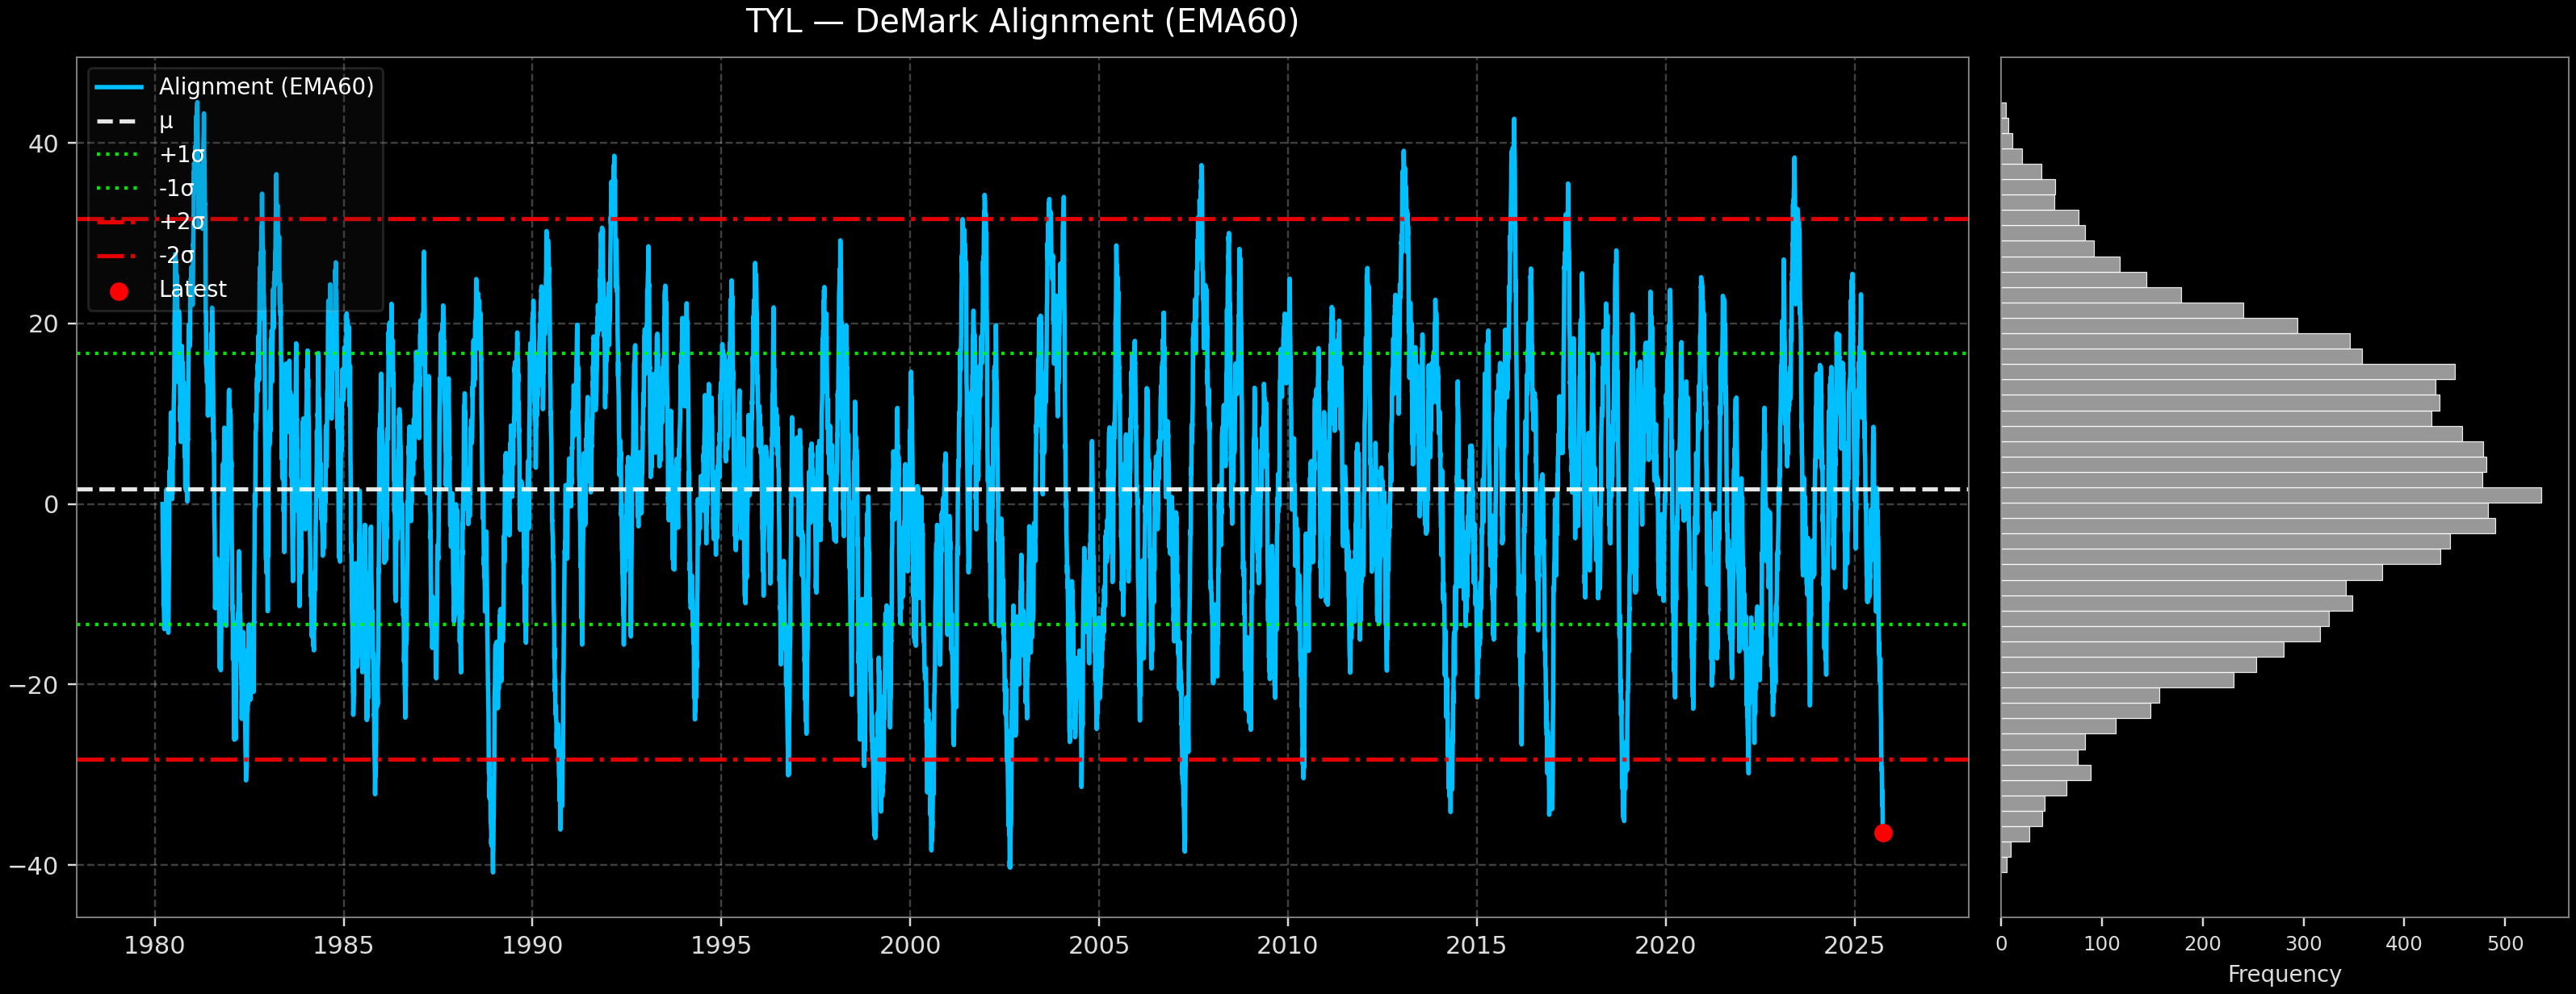
Task: Click the 2000 x-axis tick label
Action: coord(910,945)
